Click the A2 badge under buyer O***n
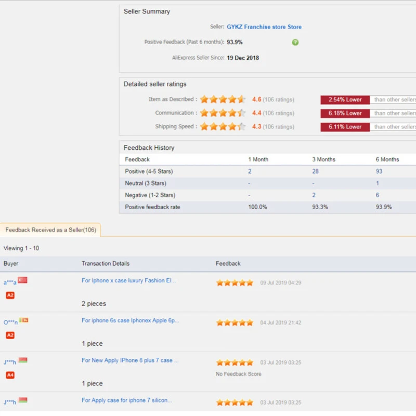Viewport: 416px width, 416px height. (x=10, y=335)
